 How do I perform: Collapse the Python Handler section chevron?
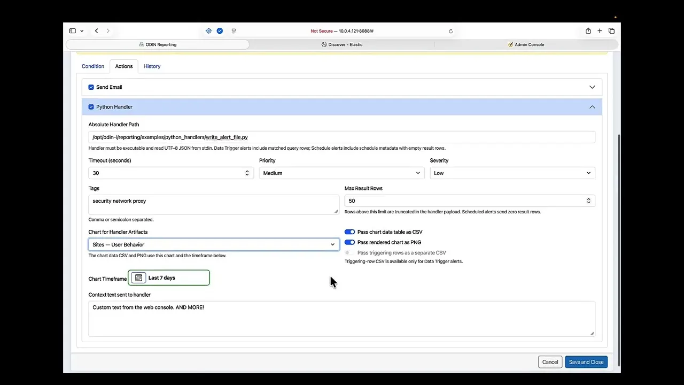[x=592, y=107]
